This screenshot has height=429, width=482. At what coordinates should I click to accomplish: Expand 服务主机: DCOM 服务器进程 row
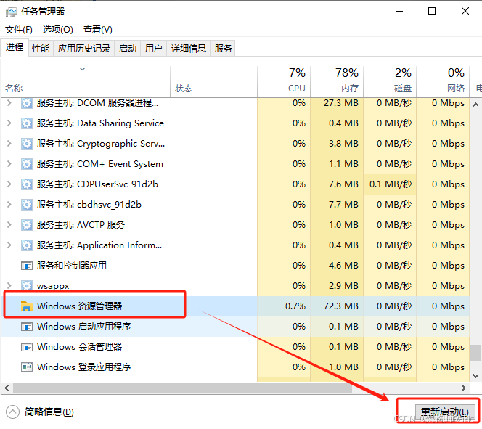point(9,103)
